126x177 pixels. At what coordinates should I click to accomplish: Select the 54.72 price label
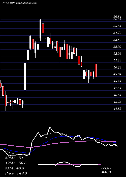coord(117,33)
